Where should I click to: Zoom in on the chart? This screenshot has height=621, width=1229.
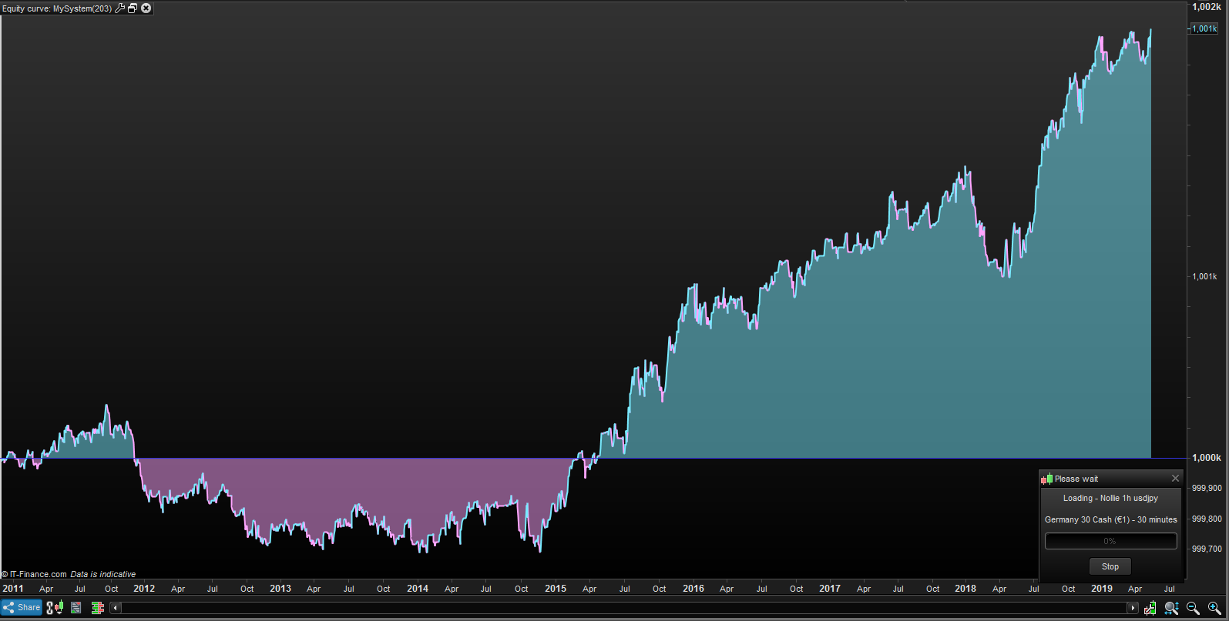pos(1214,608)
